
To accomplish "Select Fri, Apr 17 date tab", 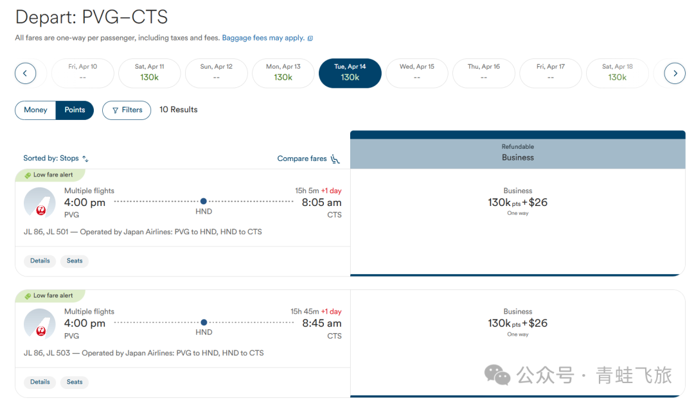I will click(x=551, y=73).
